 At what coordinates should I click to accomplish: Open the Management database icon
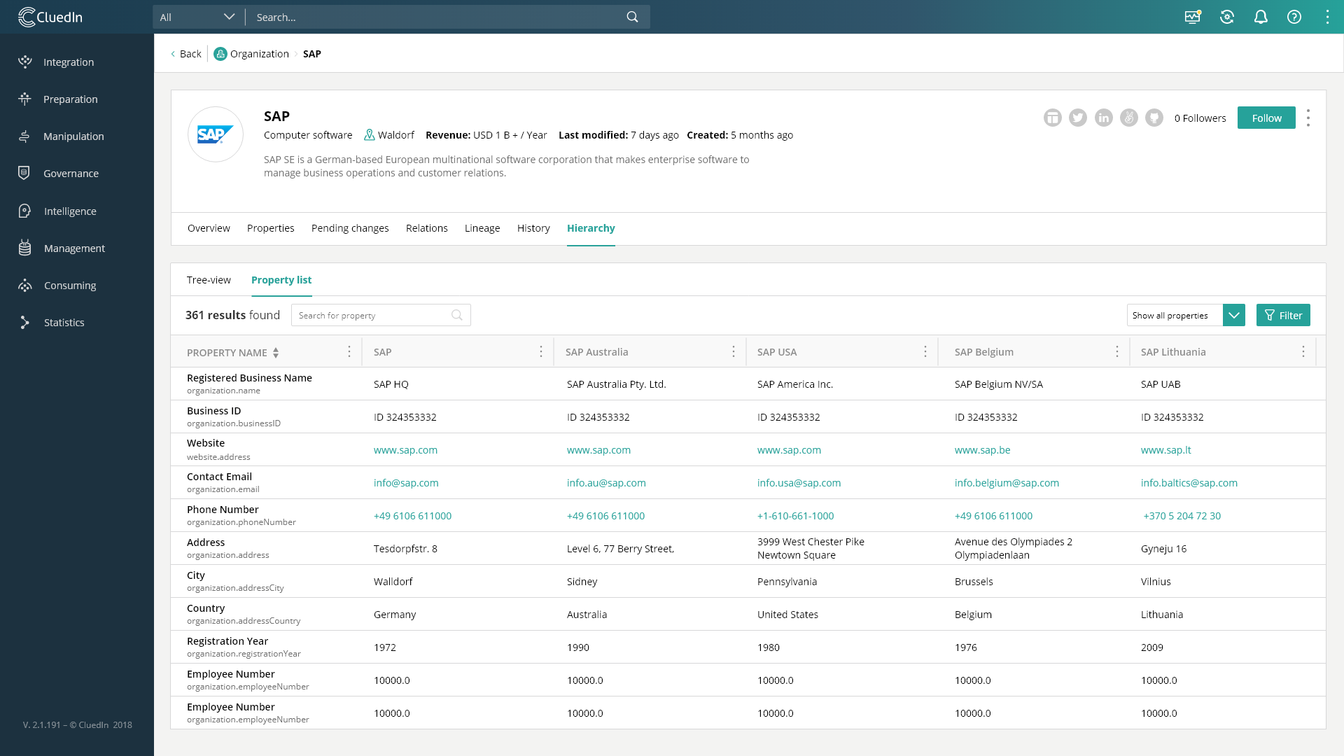tap(25, 248)
